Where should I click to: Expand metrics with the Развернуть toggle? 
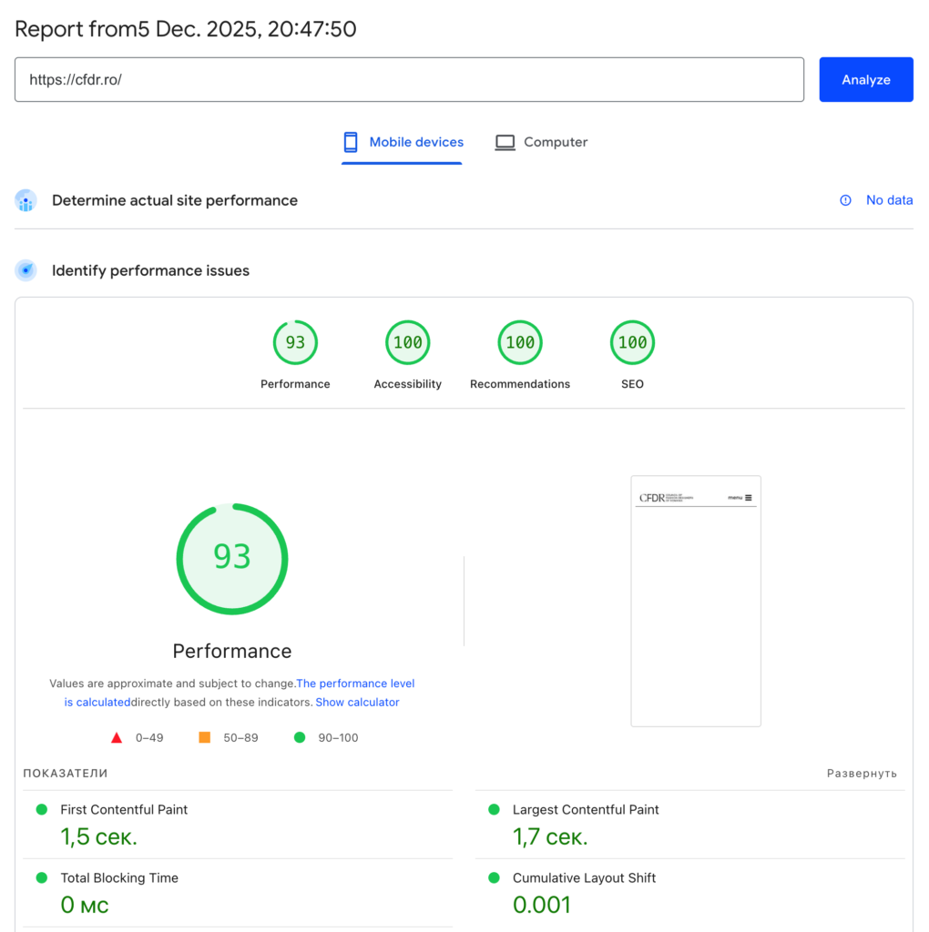point(861,774)
